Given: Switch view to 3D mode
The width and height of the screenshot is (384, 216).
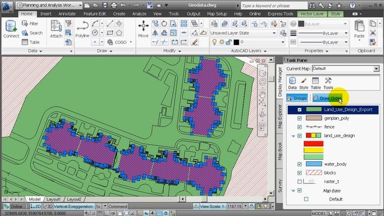Looking at the screenshot, I should [x=47, y=206].
